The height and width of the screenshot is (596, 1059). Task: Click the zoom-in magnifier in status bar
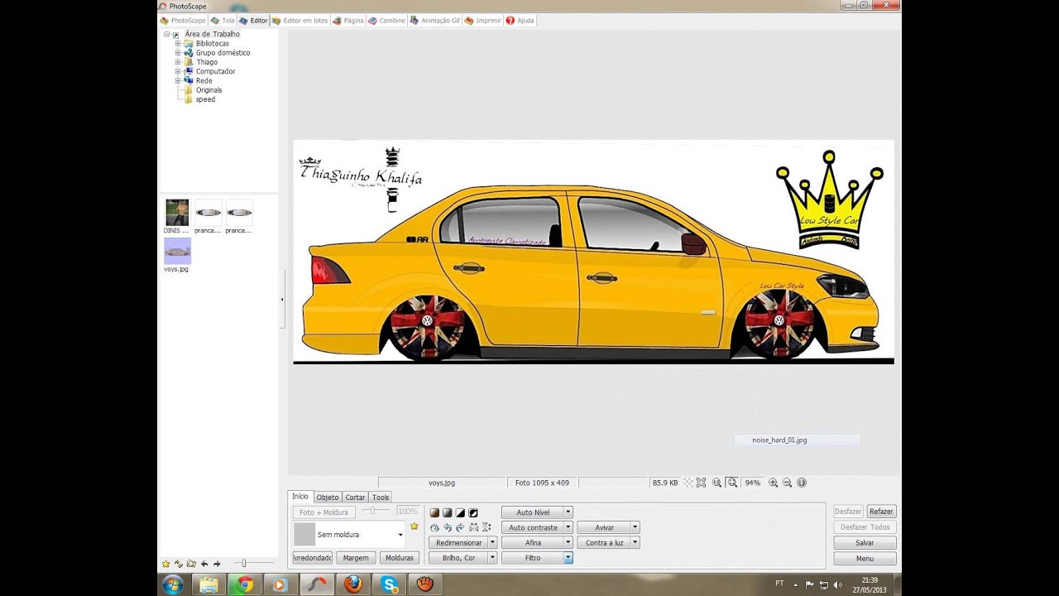tap(773, 483)
